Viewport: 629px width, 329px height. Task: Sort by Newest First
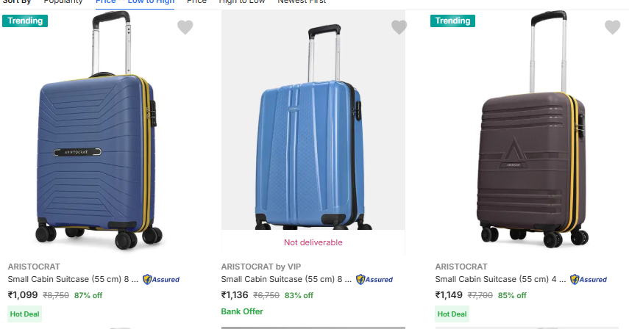click(x=302, y=2)
